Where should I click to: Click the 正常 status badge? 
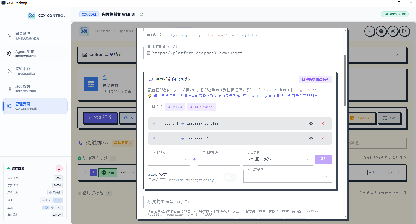(108, 173)
